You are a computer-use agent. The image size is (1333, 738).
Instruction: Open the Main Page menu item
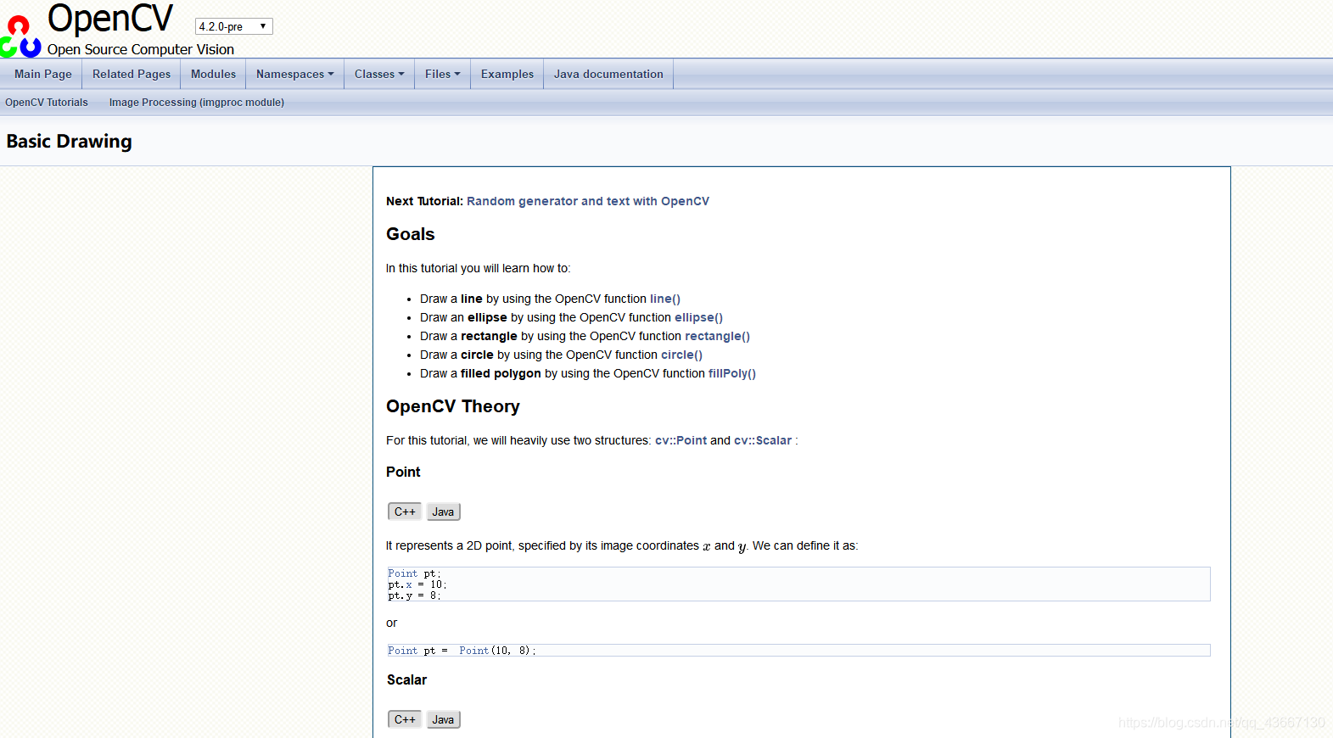coord(43,74)
